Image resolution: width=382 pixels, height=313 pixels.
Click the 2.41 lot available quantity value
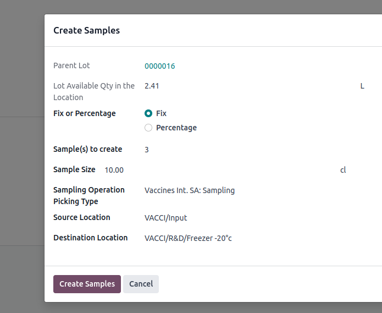(x=152, y=86)
